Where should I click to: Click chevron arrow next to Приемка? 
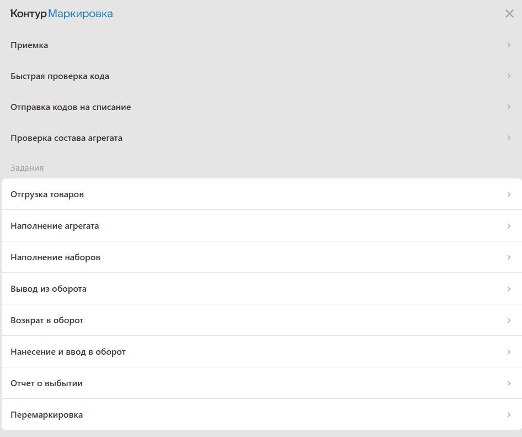click(x=509, y=45)
